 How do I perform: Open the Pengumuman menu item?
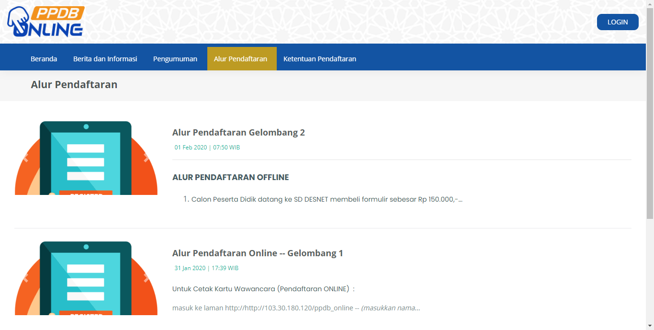click(x=175, y=59)
